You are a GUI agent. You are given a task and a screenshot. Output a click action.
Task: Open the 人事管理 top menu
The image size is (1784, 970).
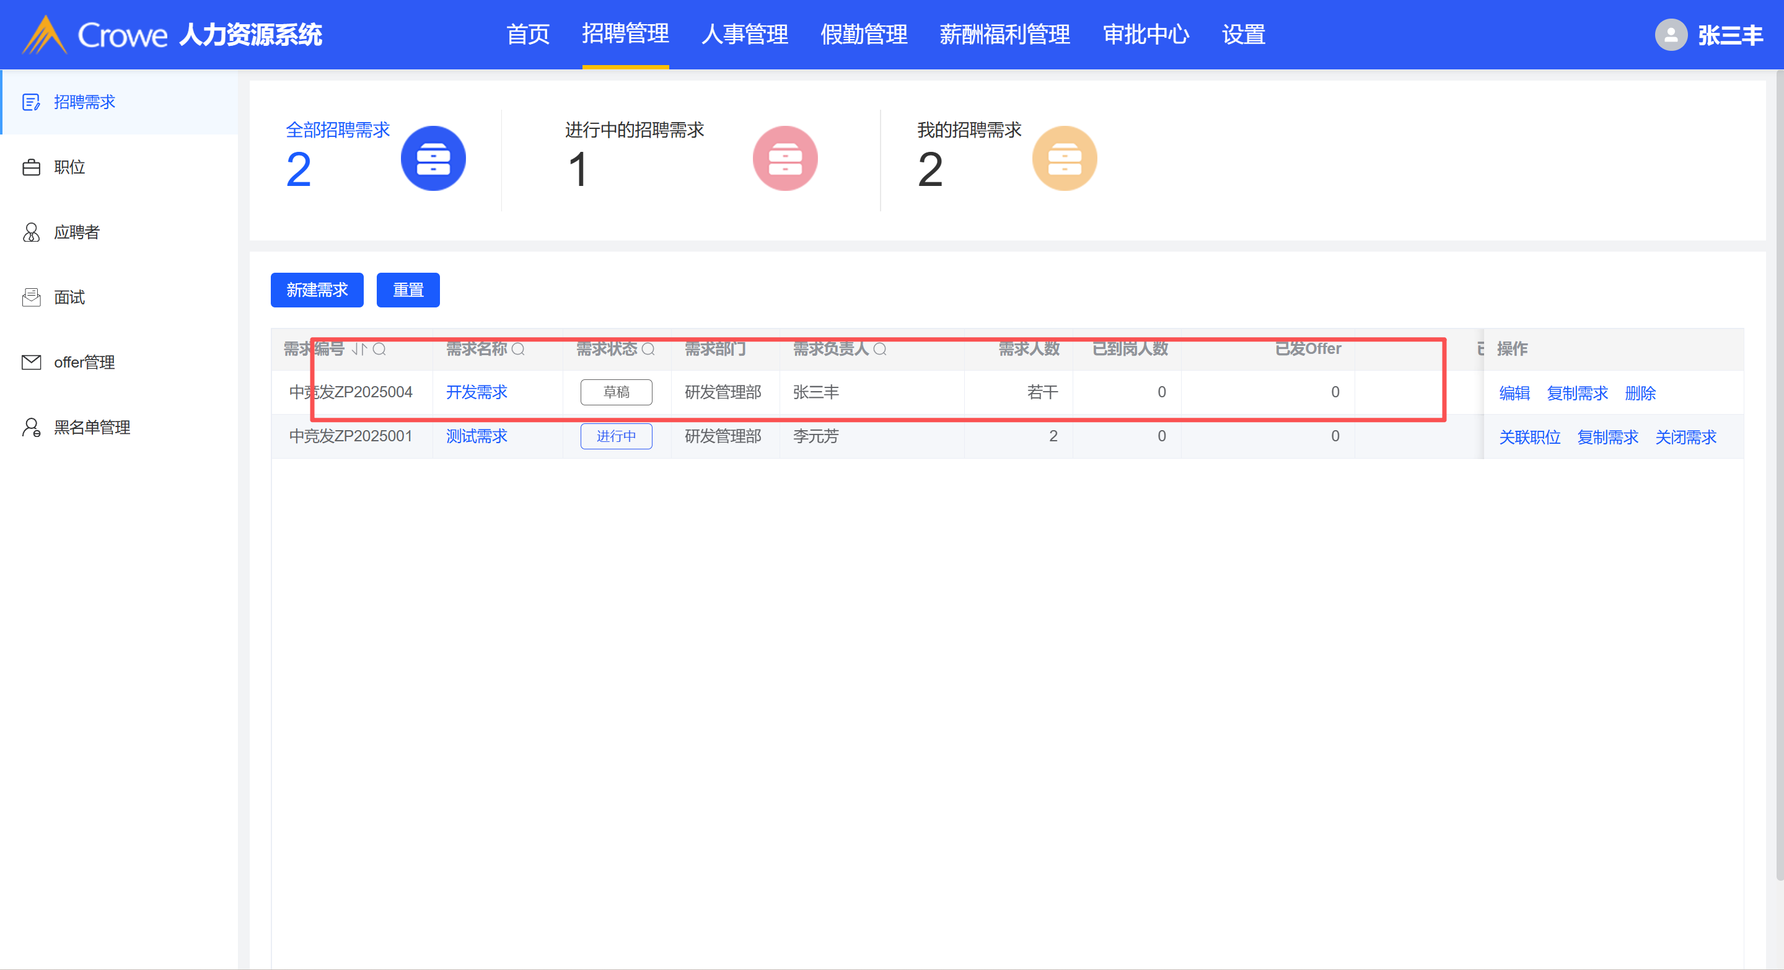tap(744, 35)
